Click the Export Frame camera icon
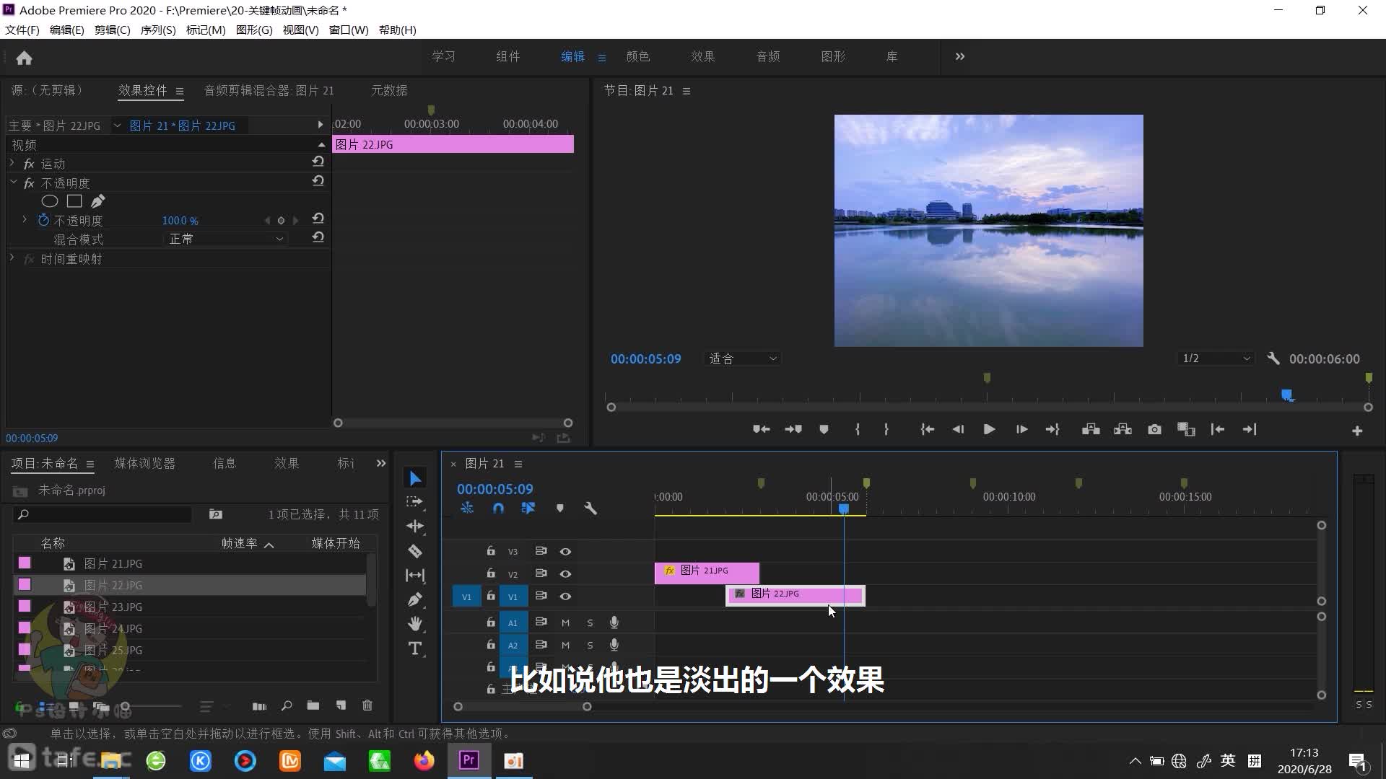Image resolution: width=1386 pixels, height=779 pixels. (1154, 430)
